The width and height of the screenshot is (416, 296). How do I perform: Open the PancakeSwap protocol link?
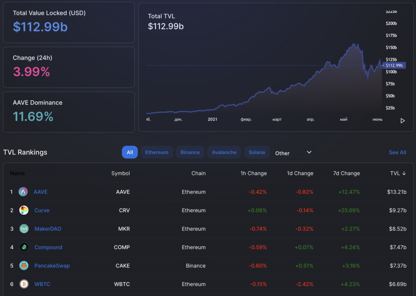52,266
